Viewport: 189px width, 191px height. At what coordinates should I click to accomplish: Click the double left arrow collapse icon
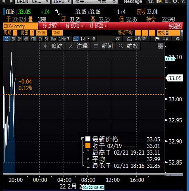(118, 39)
